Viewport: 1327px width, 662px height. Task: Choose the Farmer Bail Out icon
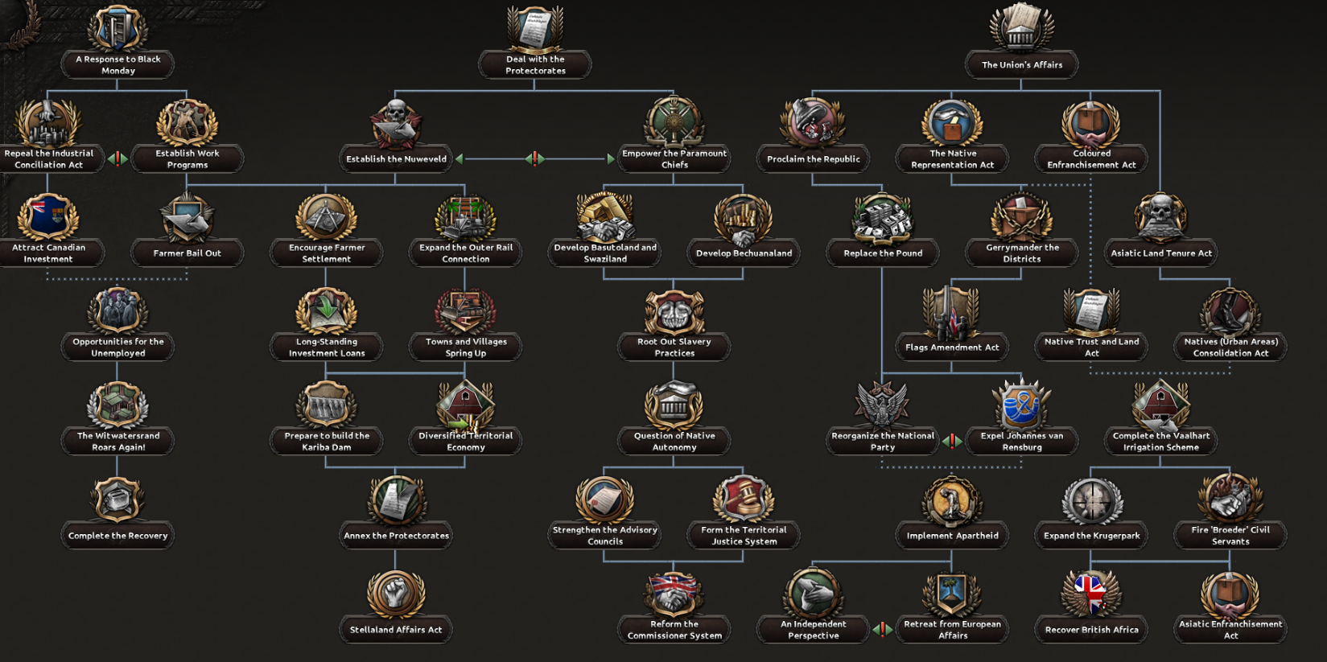(188, 217)
